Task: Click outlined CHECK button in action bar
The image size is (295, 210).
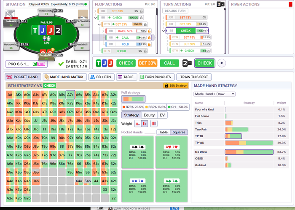Action: coord(205,63)
